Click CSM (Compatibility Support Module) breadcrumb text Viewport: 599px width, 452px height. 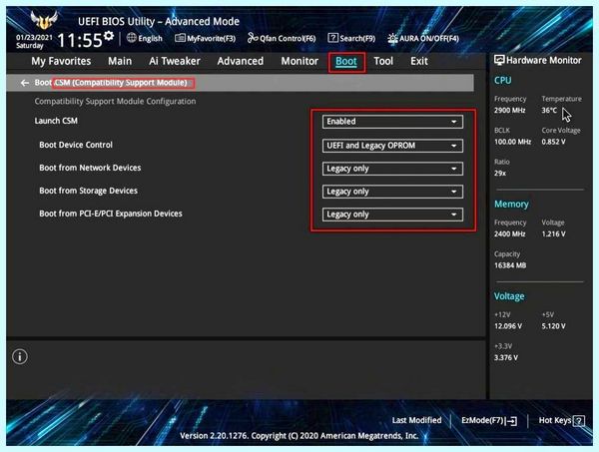click(121, 83)
